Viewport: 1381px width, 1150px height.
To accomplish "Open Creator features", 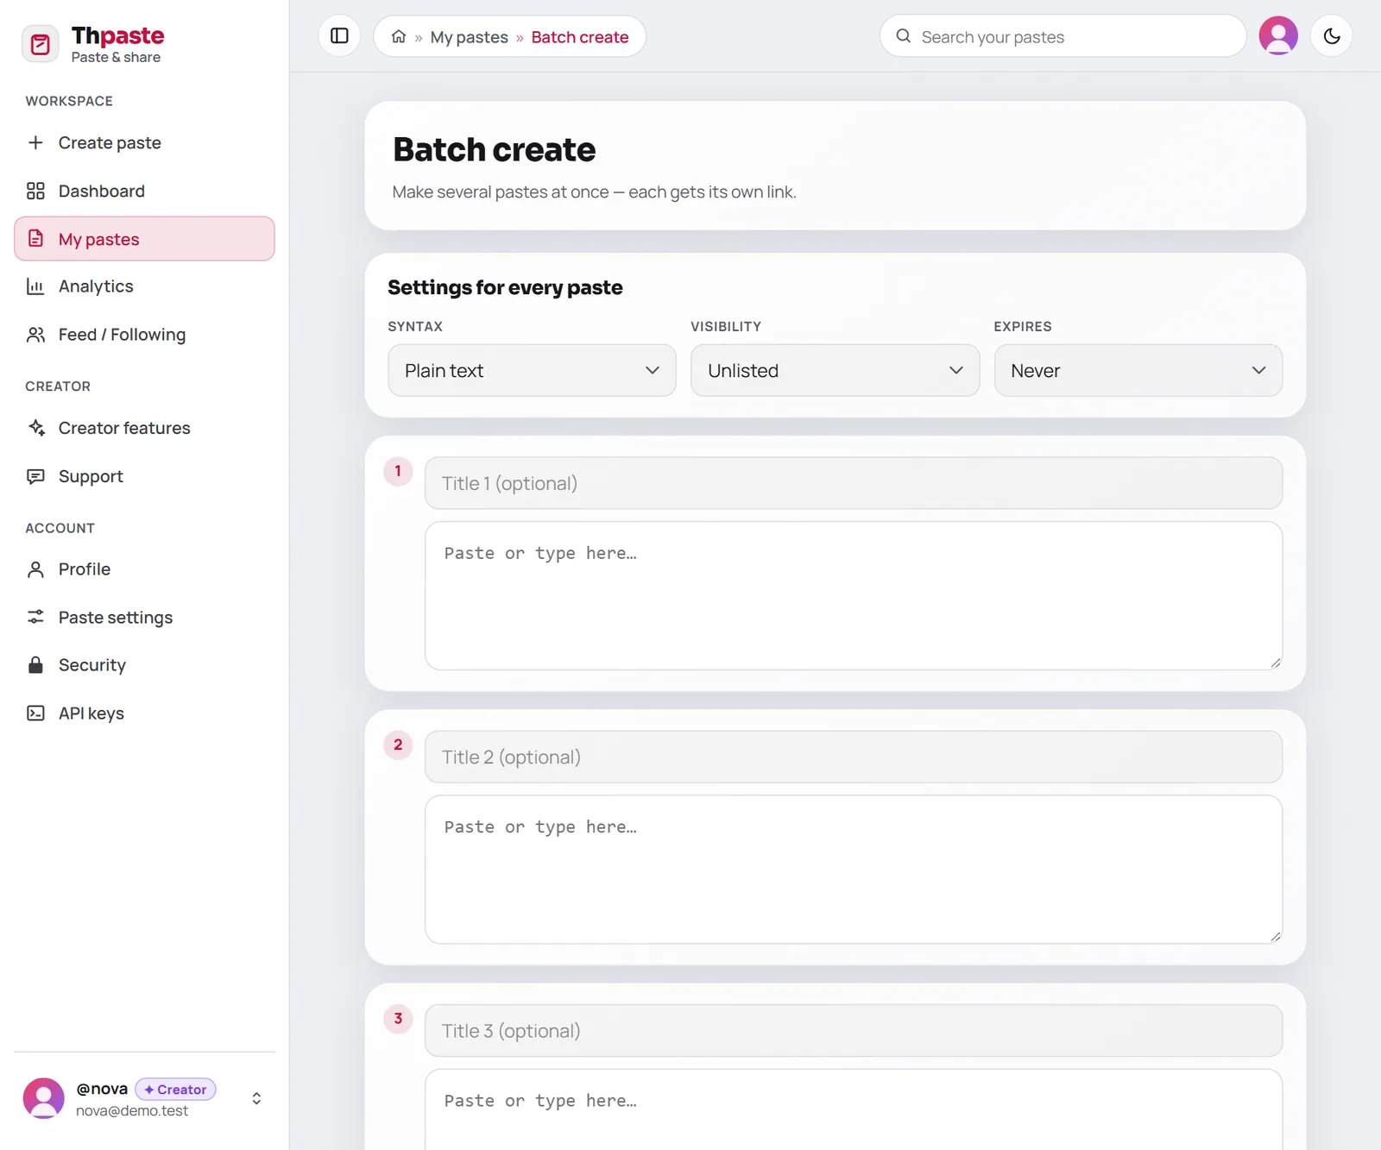I will click(x=144, y=428).
